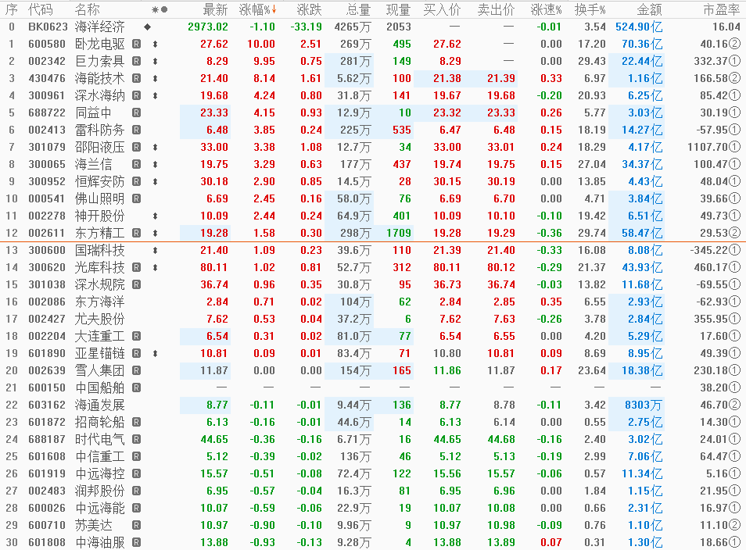Click the R badge beside 雷科防务
This screenshot has width=746, height=550.
pos(137,130)
